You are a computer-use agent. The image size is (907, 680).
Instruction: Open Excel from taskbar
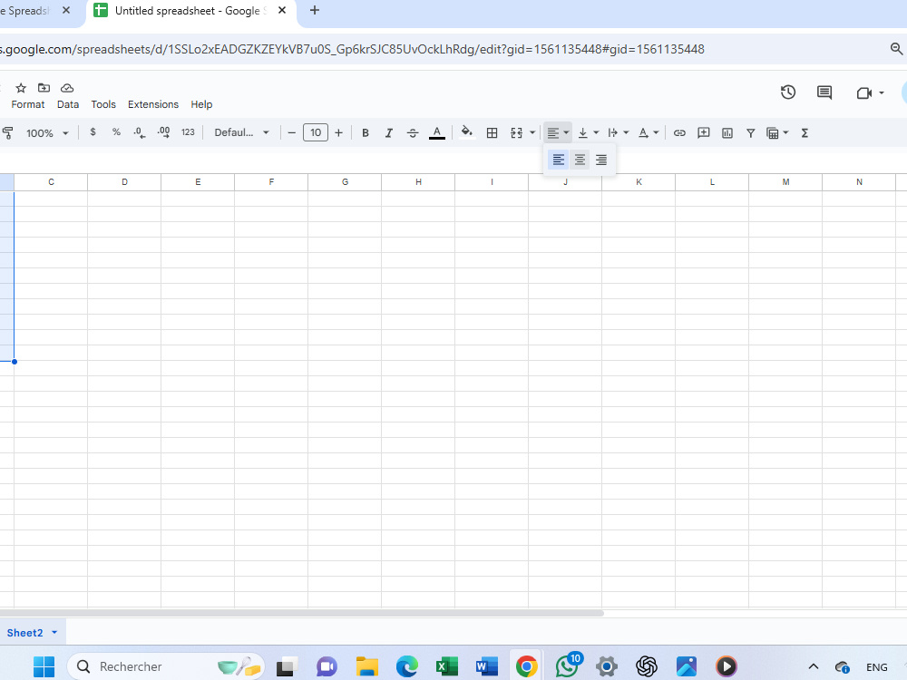[x=446, y=666]
